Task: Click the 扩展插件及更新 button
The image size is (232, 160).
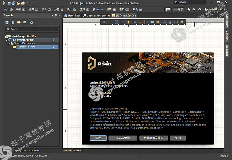Action: (153, 138)
